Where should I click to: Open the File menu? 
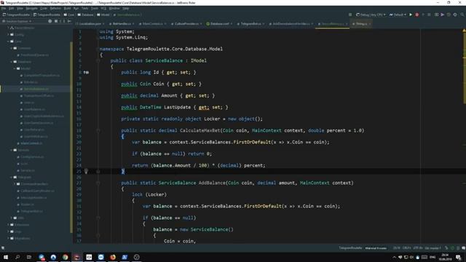point(4,8)
